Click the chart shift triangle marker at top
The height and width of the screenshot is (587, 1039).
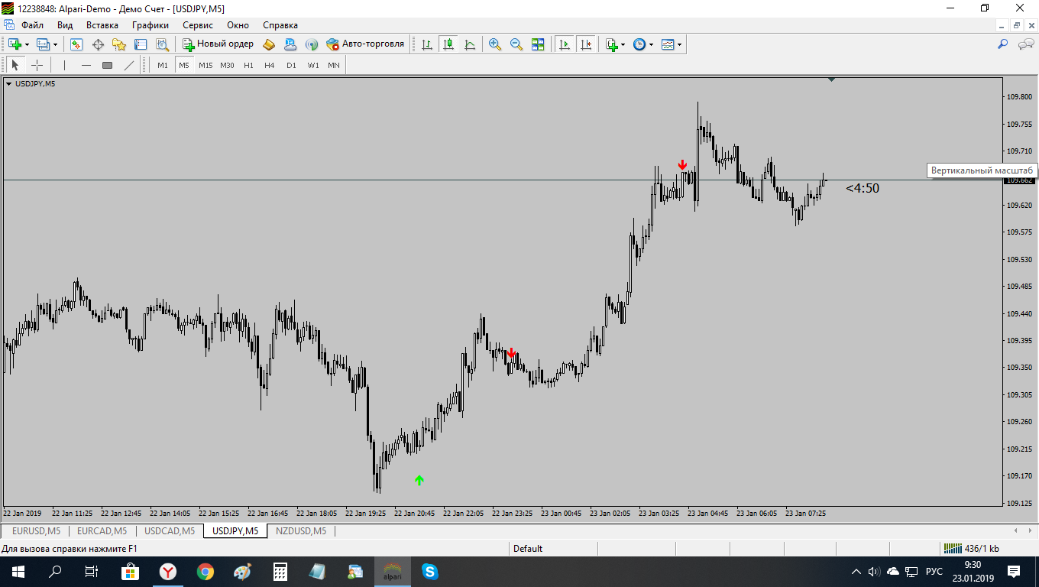click(831, 79)
